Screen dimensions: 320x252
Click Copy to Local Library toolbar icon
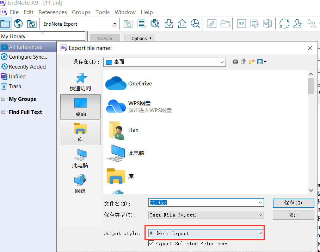(128, 24)
